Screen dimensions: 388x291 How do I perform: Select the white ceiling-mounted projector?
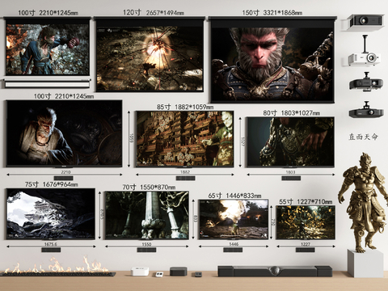pyautogui.click(x=365, y=51)
